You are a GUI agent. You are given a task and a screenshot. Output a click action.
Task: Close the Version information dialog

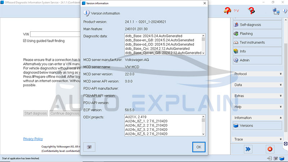tap(204, 3)
